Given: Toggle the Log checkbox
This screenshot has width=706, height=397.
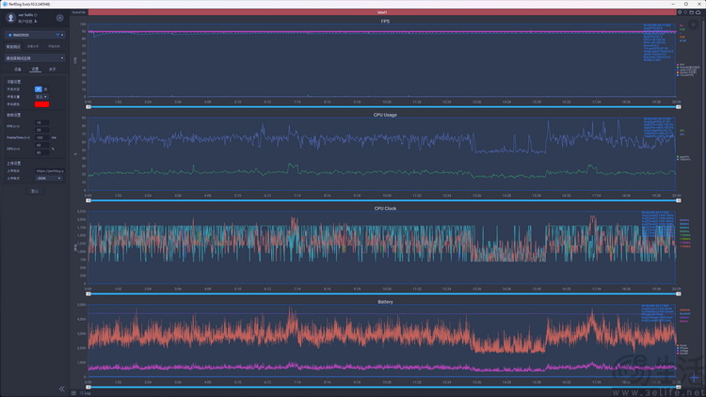Looking at the screenshot, I should [83, 393].
